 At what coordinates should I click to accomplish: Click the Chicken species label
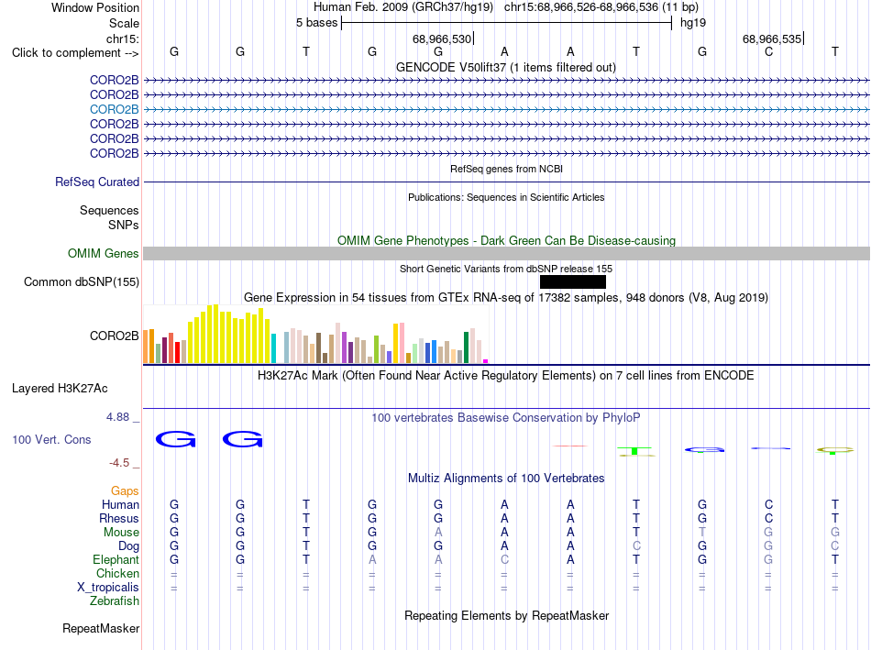click(x=117, y=573)
